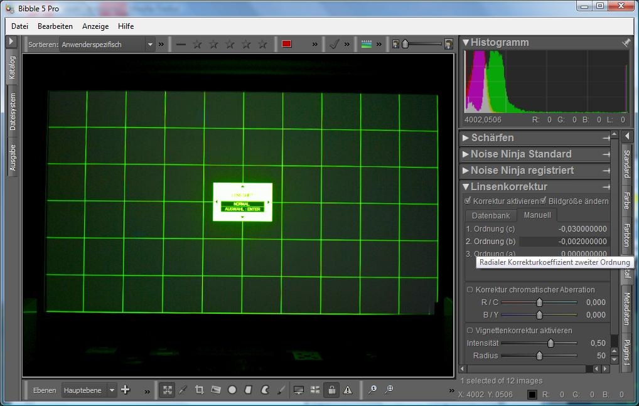Pin the Histogramm panel
The height and width of the screenshot is (406, 639).
[x=625, y=43]
